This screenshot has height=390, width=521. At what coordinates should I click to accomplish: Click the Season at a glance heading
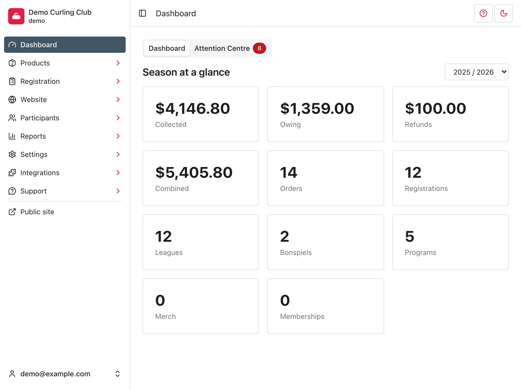[x=186, y=72]
